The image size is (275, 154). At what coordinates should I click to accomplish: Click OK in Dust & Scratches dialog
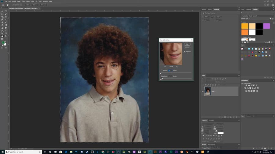[187, 44]
